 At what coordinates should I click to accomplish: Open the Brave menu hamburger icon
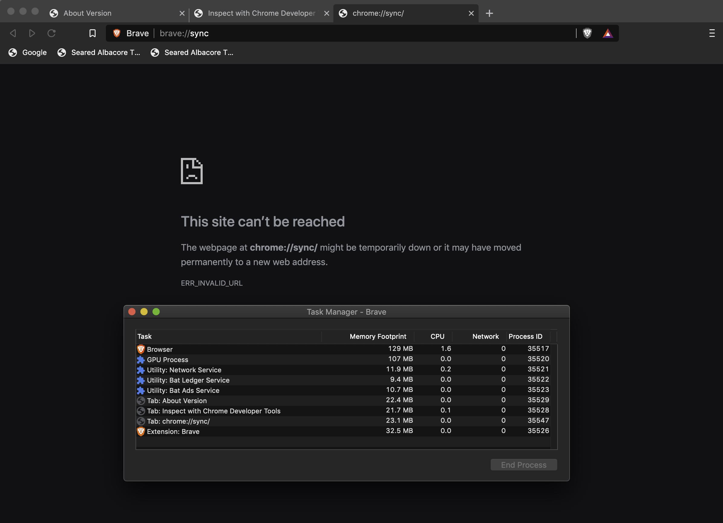tap(712, 33)
